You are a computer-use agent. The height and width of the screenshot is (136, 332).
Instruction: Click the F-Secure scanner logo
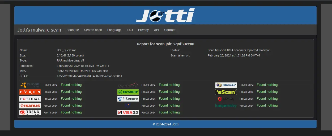(128, 99)
